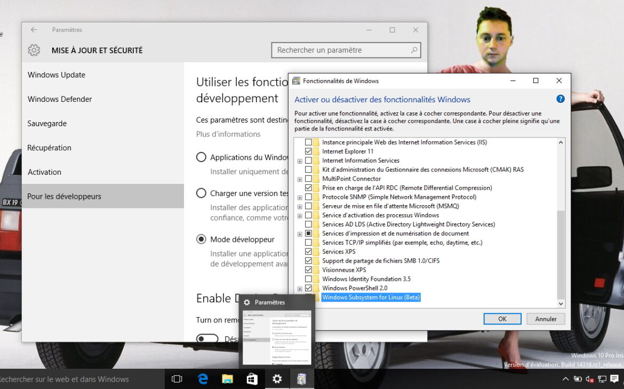The image size is (624, 389).
Task: Click the search magnifier icon in settings
Action: coord(414,50)
